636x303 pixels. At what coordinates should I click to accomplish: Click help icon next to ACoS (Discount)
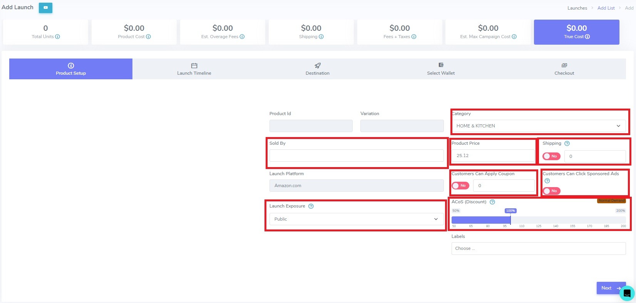pyautogui.click(x=492, y=202)
